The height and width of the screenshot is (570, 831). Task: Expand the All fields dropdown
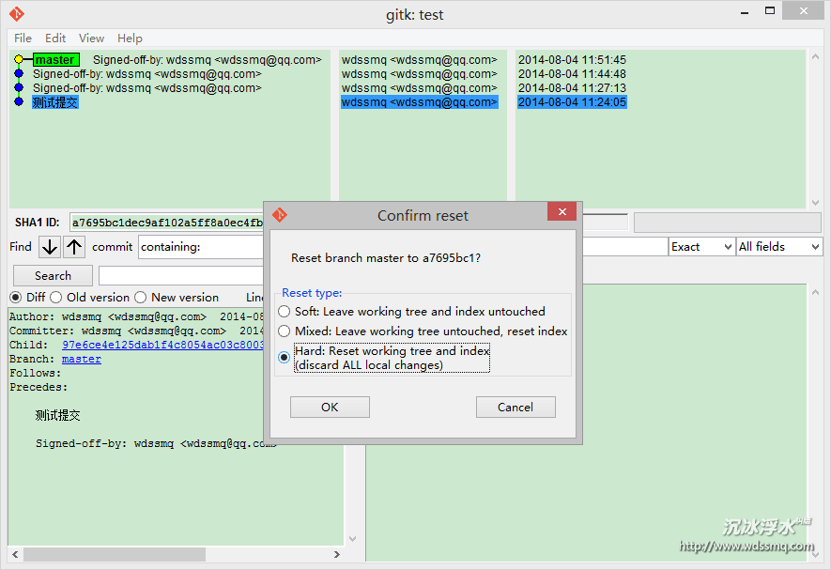point(778,247)
